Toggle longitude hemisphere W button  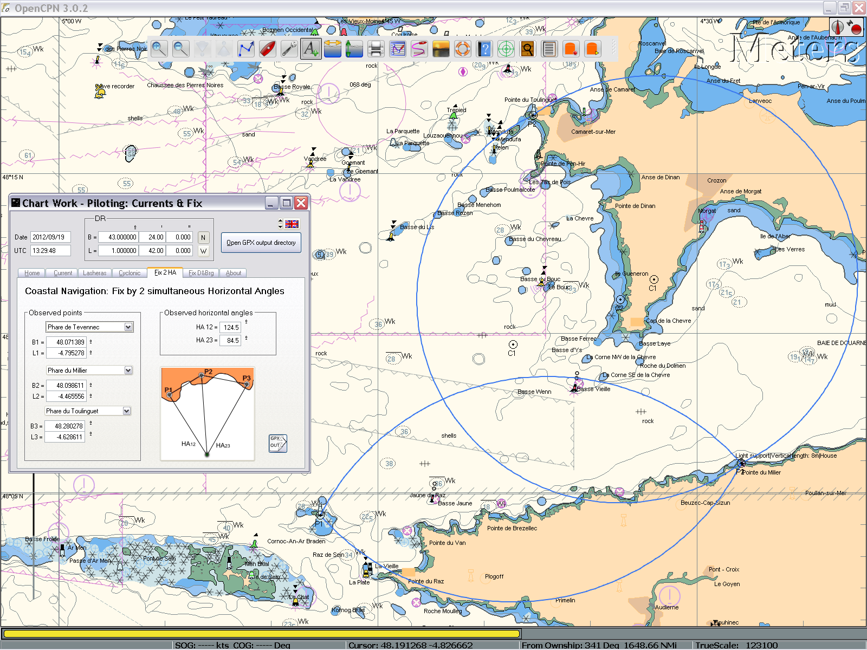tap(203, 251)
